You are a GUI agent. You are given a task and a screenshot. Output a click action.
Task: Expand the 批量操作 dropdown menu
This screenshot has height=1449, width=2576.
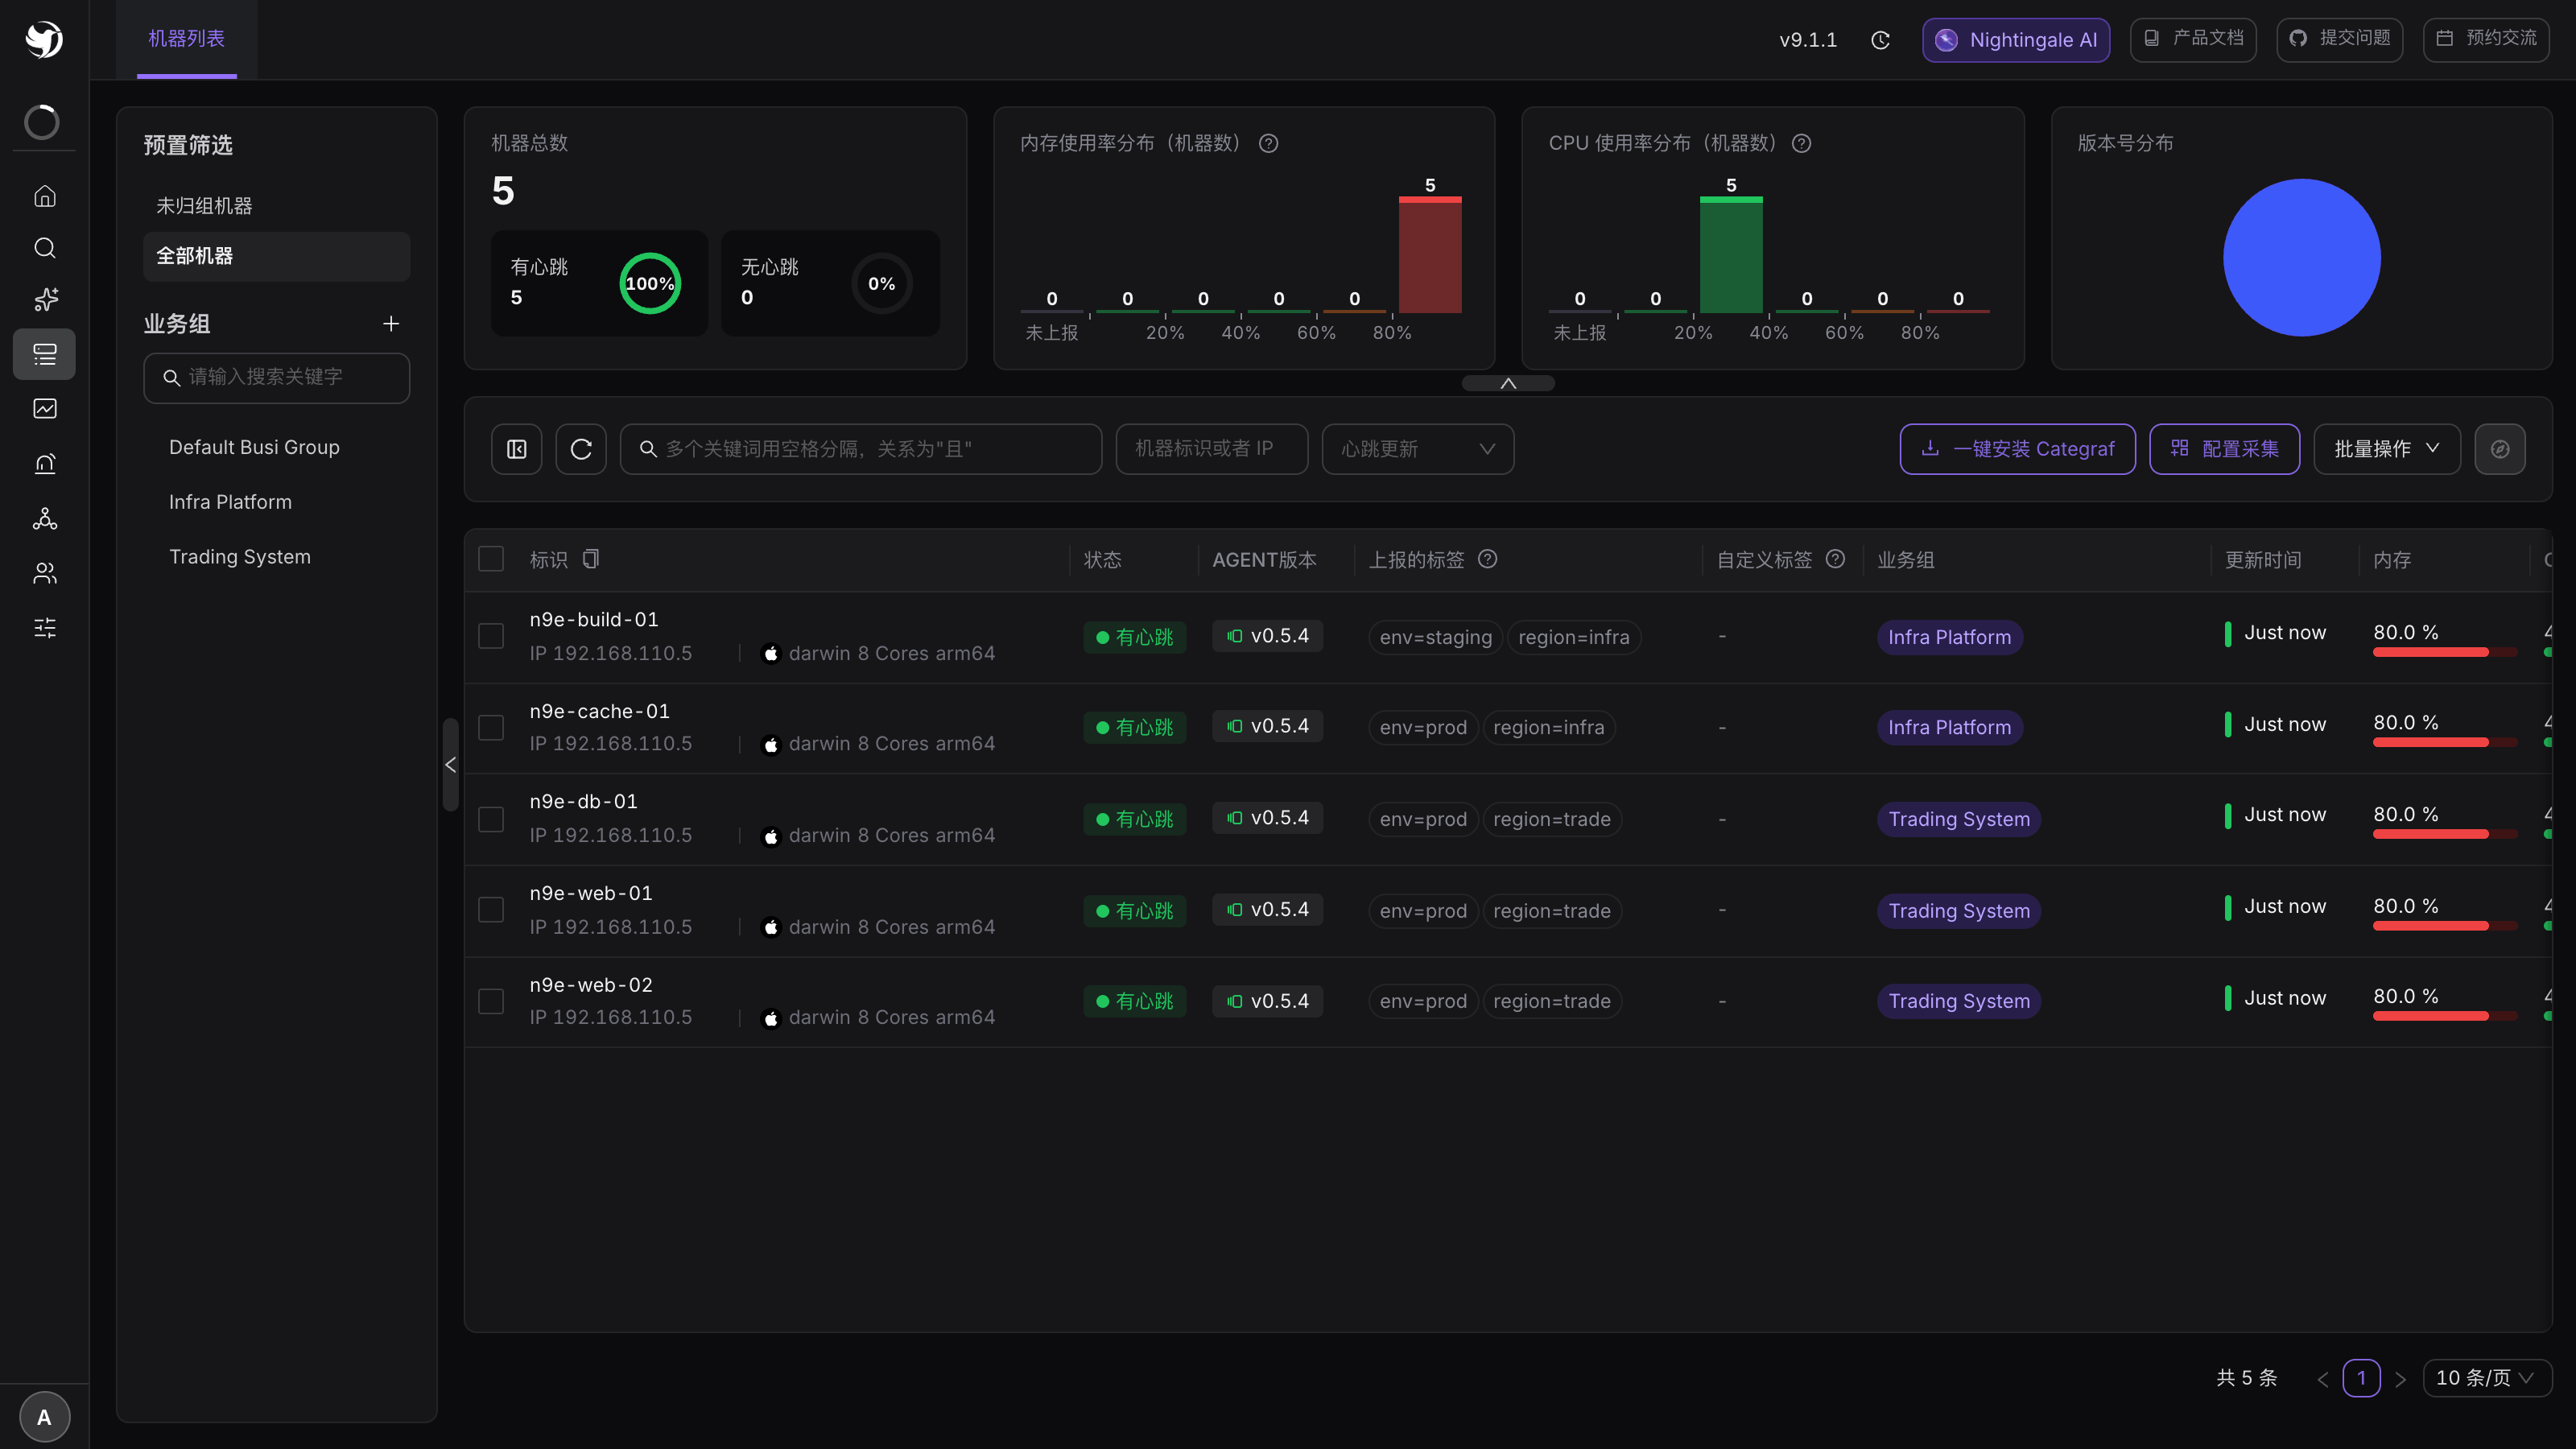2386,449
